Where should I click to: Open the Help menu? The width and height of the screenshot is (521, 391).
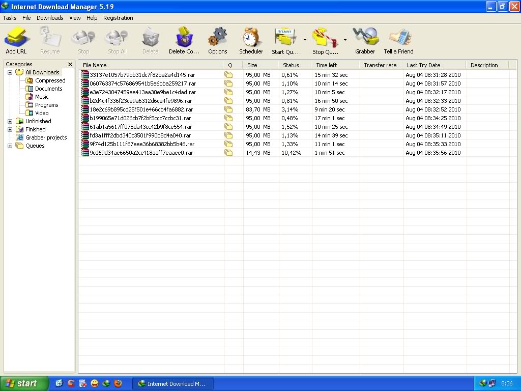pos(92,18)
